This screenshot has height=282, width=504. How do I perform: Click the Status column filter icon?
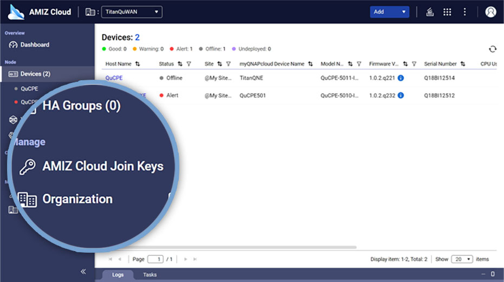point(189,64)
